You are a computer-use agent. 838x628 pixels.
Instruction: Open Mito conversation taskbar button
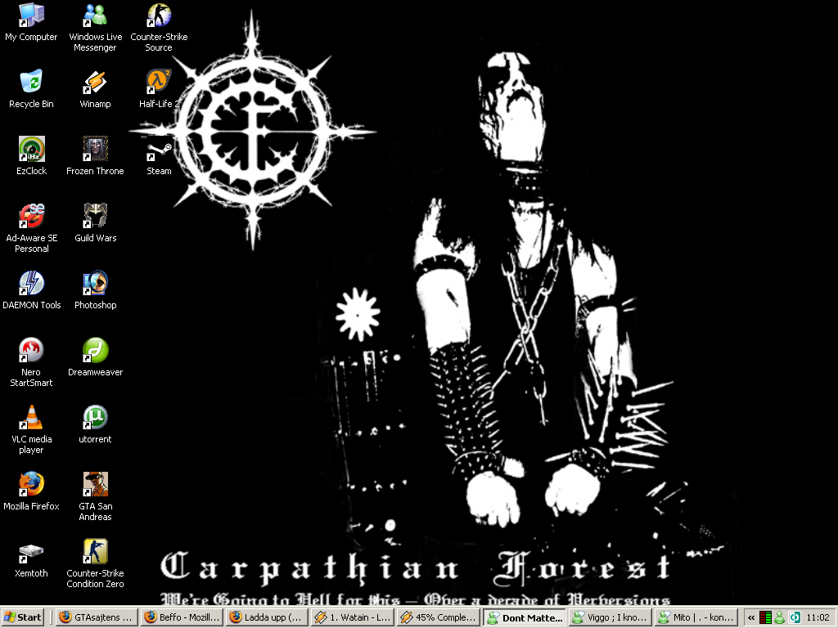695,617
